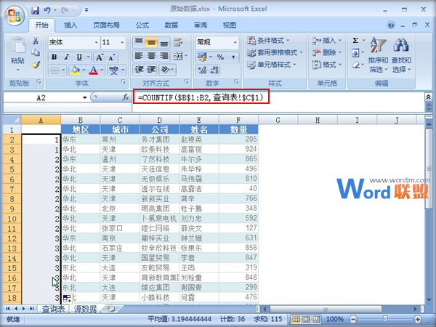Click accounting number format icon
Screen dimensions: 436x327
pos(202,57)
